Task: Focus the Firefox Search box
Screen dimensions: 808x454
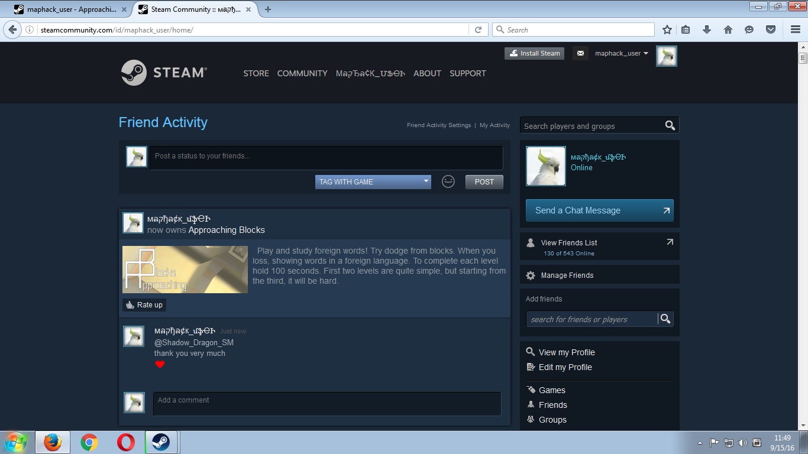Action: tap(573, 30)
